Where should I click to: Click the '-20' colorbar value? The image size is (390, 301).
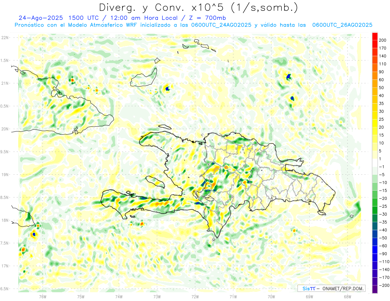point(383,198)
